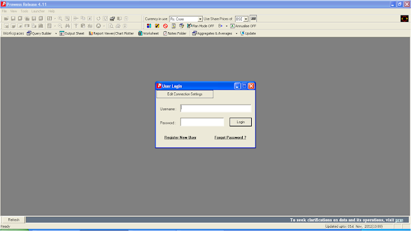Expand the Currency in use dropdown

(200, 19)
